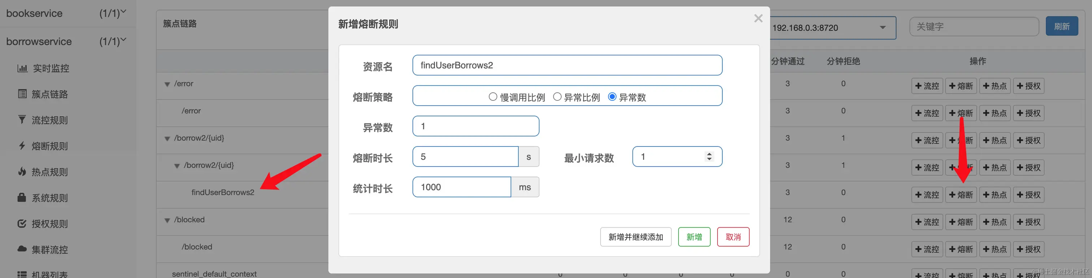Click 流控 in the top /blocked row
Image resolution: width=1092 pixels, height=278 pixels.
pyautogui.click(x=927, y=222)
